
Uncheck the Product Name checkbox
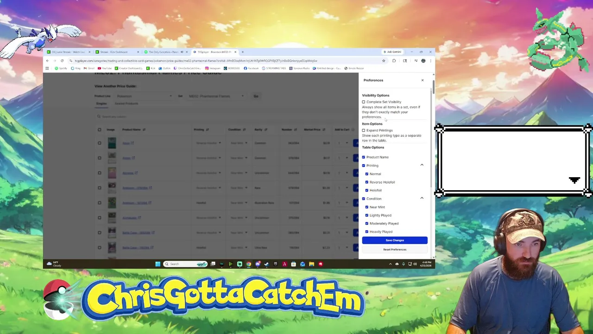pyautogui.click(x=364, y=157)
